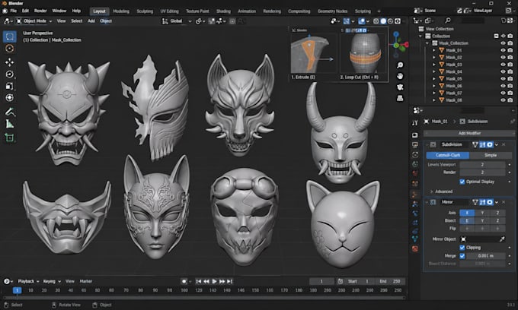This screenshot has height=310, width=518.
Task: Select the Add Cube tool
Action: (10, 138)
